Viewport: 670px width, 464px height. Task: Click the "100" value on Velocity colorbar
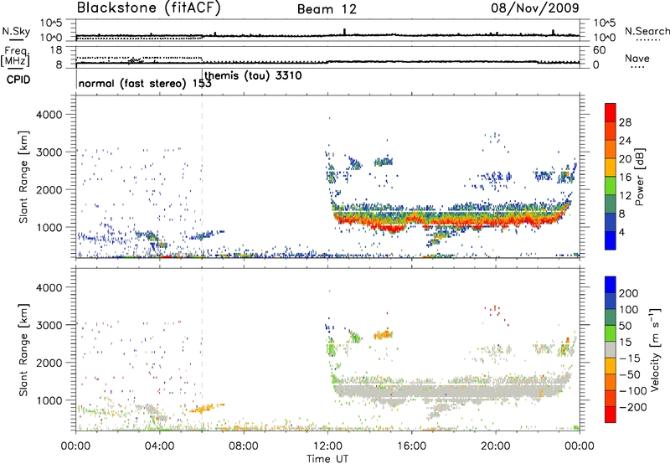pyautogui.click(x=629, y=309)
